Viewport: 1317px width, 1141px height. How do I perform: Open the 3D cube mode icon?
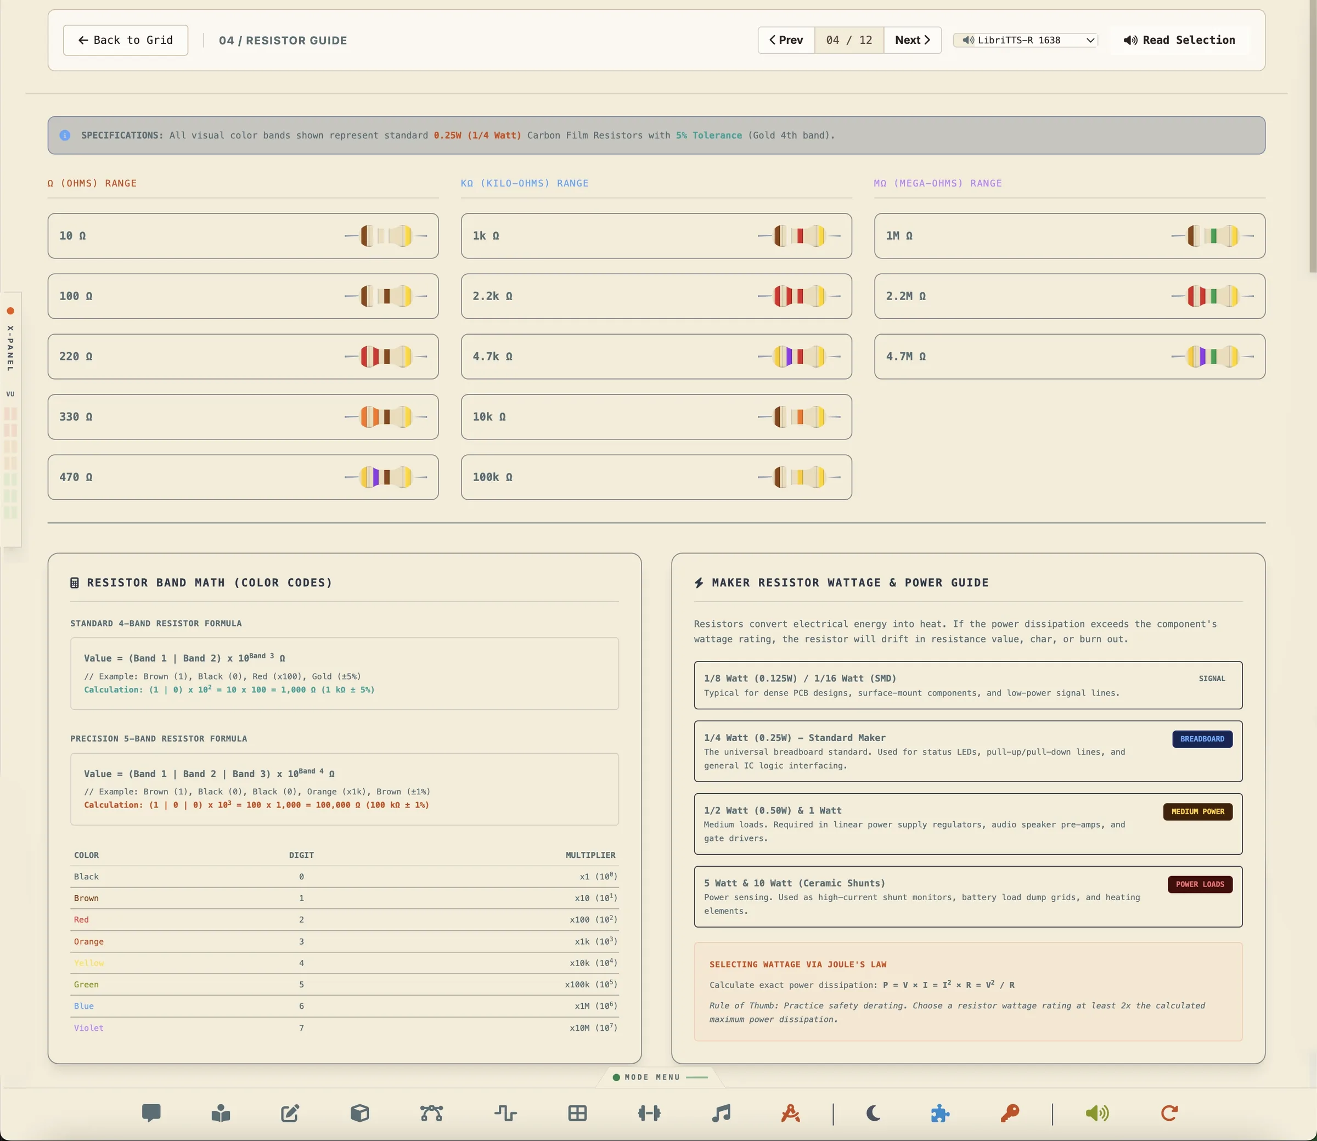click(360, 1113)
